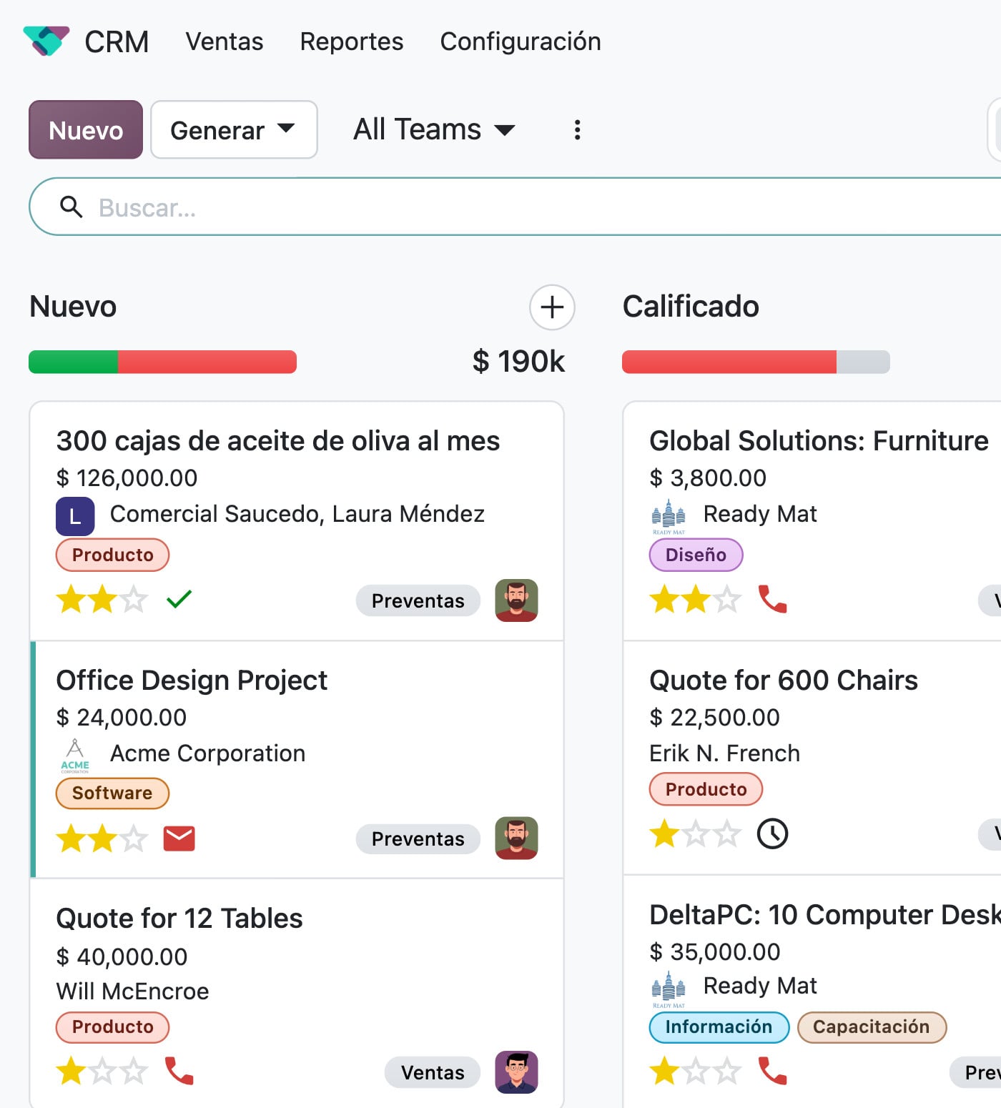Screen dimensions: 1001x1108
Task: Click the green segment of Nuevo progress bar
Action: 73,362
